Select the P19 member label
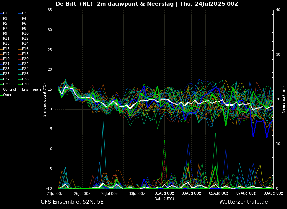The image size is (287, 209). pyautogui.click(x=6, y=59)
